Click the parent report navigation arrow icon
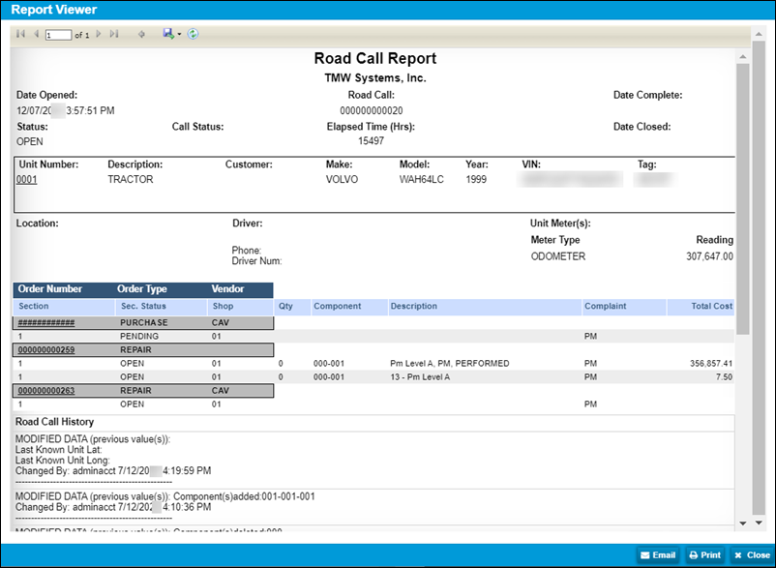Viewport: 776px width, 568px height. pos(141,34)
